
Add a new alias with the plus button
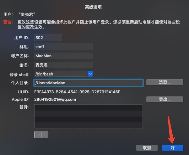coord(38,135)
